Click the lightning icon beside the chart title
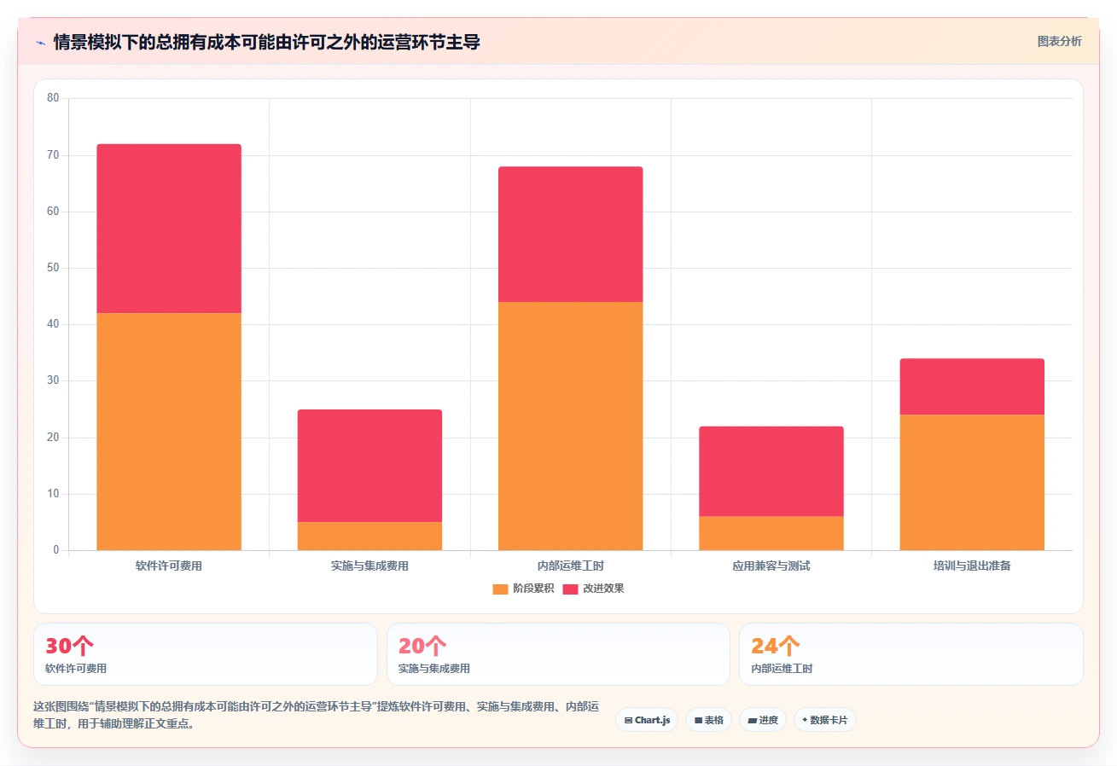This screenshot has height=766, width=1117. 40,43
